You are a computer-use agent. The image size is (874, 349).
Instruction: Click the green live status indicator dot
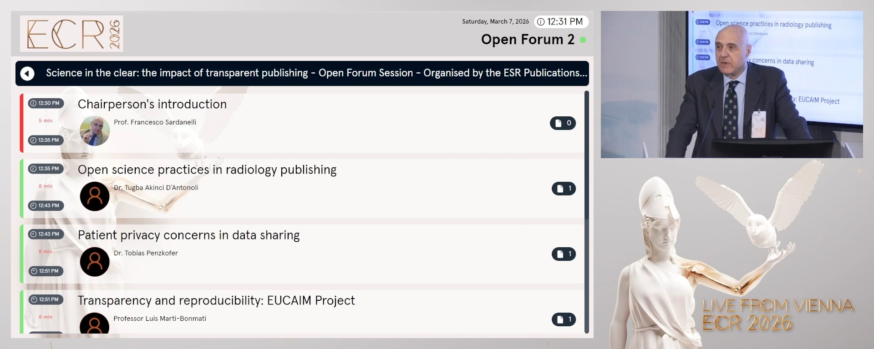[x=583, y=40]
